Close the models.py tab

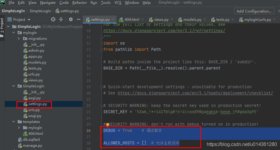205,19
